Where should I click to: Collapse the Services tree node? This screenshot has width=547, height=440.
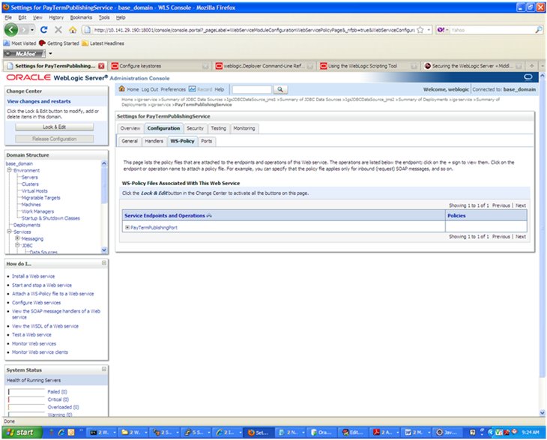point(10,232)
